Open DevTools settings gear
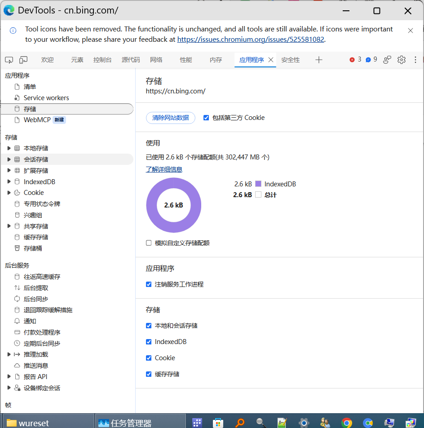 pyautogui.click(x=402, y=60)
